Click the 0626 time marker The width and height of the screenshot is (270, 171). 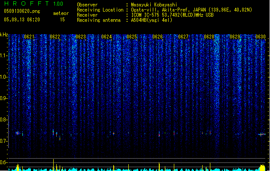[158, 37]
